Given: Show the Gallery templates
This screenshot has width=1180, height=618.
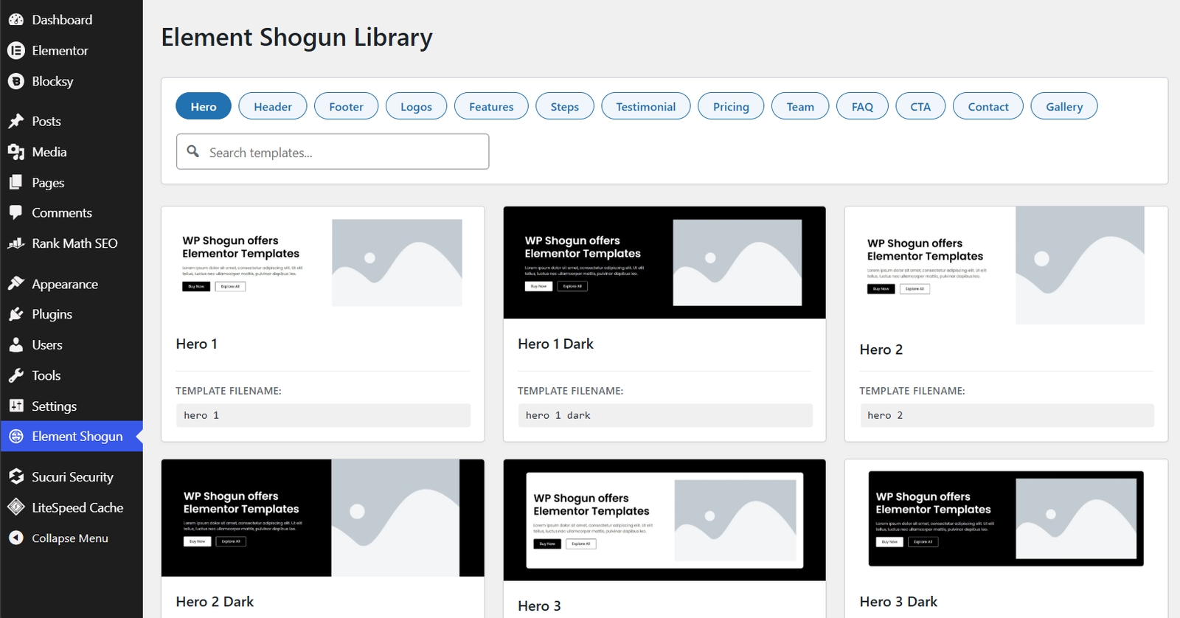Looking at the screenshot, I should coord(1064,106).
